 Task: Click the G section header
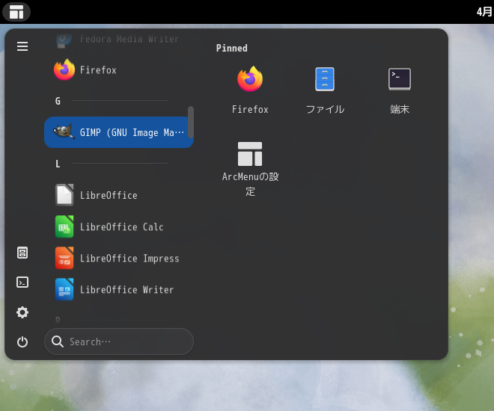(x=58, y=101)
